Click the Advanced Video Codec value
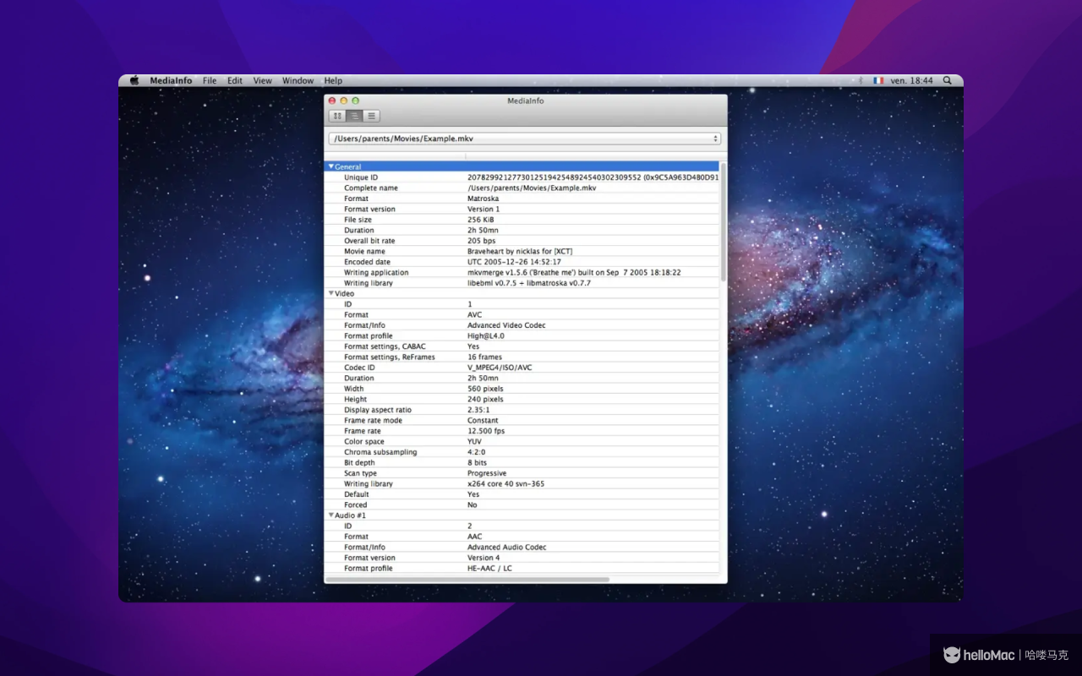The height and width of the screenshot is (676, 1082). 506,325
